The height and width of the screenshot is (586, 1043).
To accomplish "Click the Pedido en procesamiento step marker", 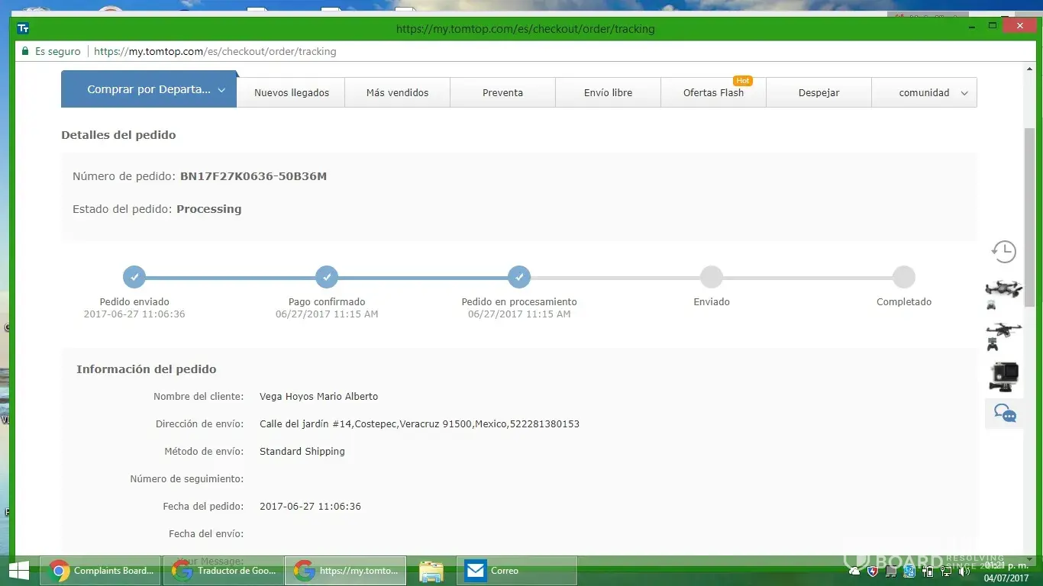I will pyautogui.click(x=519, y=277).
